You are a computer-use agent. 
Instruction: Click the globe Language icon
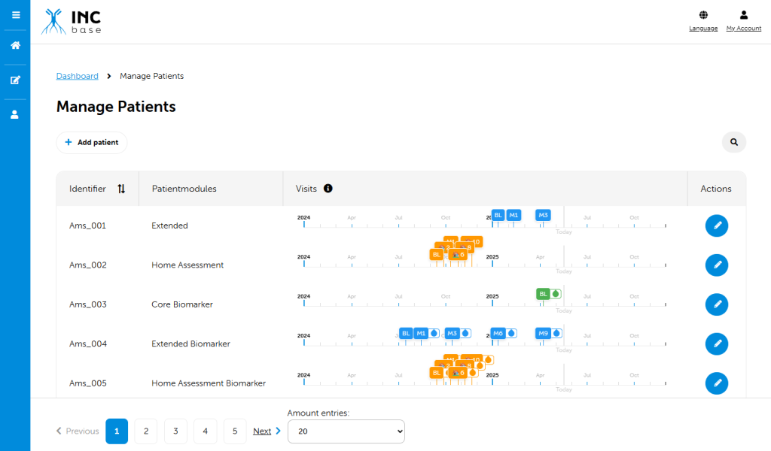(703, 15)
